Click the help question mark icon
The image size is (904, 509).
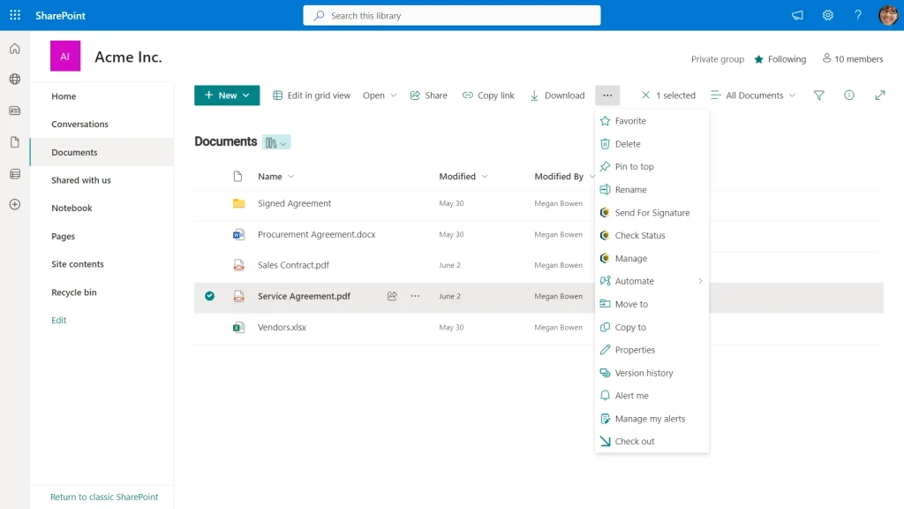(858, 16)
